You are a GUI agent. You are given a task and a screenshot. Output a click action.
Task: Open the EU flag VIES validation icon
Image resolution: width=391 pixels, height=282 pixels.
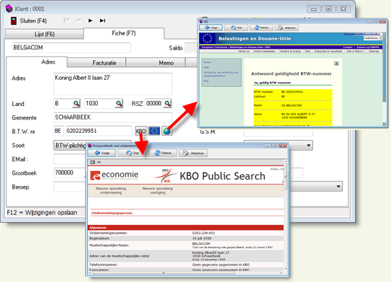[154, 131]
